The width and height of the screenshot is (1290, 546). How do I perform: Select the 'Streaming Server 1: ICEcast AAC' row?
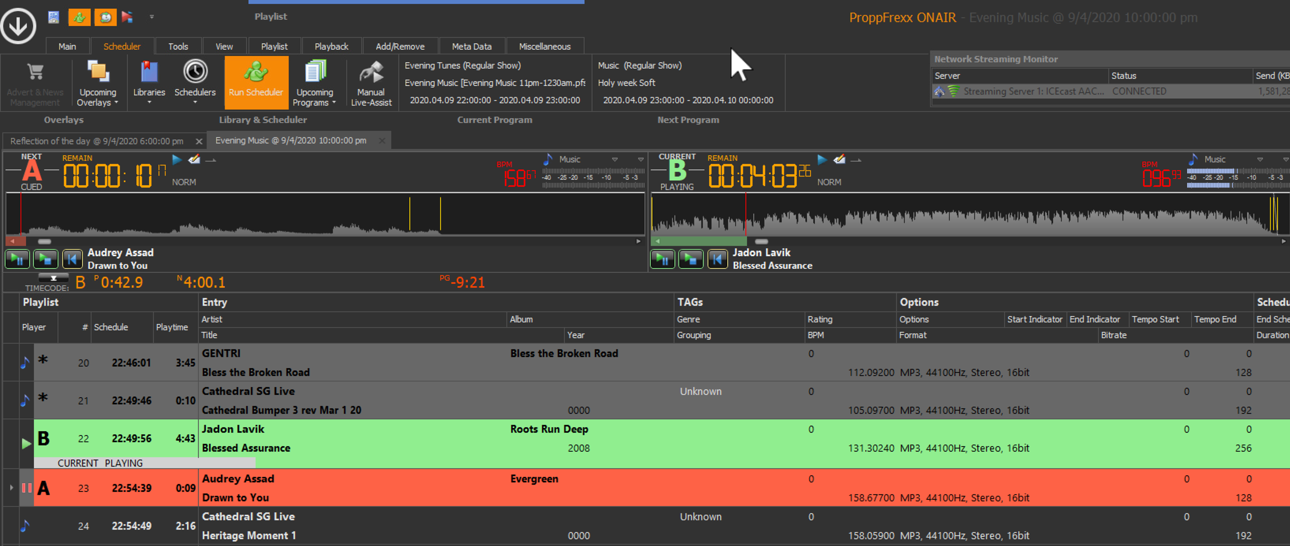tap(1110, 91)
